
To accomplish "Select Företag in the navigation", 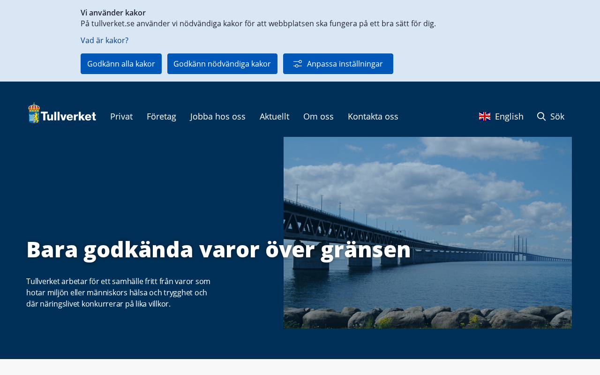I will pos(161,116).
